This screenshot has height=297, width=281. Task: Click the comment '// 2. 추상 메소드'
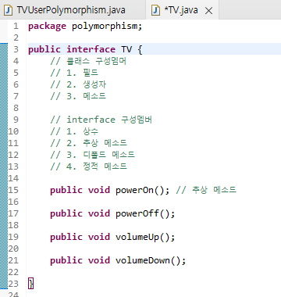88,143
